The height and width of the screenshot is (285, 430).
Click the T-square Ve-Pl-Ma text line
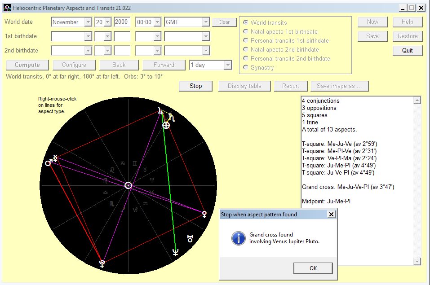coord(339,158)
